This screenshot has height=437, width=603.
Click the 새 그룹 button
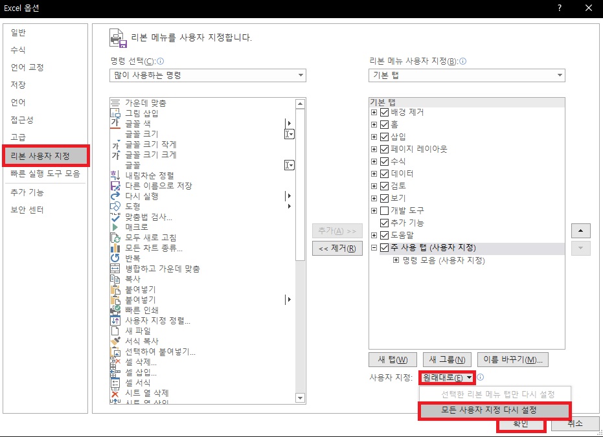point(448,360)
